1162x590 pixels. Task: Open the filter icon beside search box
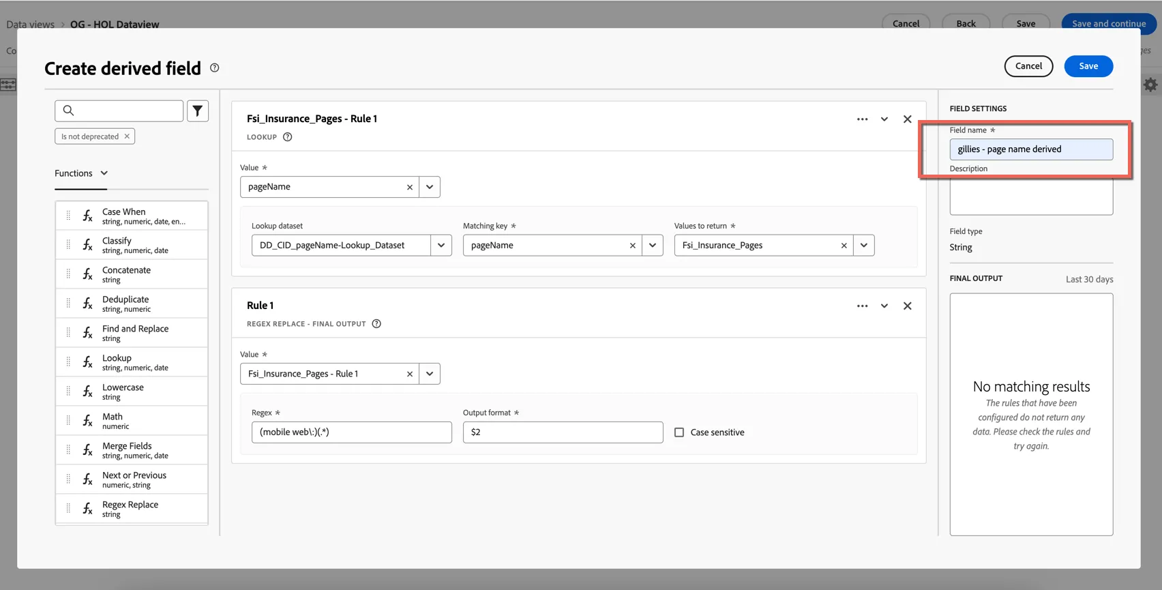[x=198, y=110]
